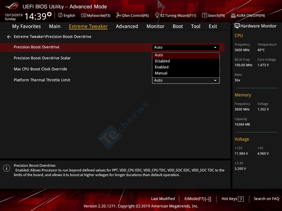Choose Auto in the open dropdown list

[186, 55]
